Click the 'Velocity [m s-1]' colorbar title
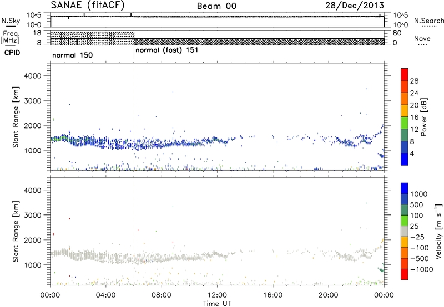Screen dimensions: 444x307 click(x=438, y=231)
